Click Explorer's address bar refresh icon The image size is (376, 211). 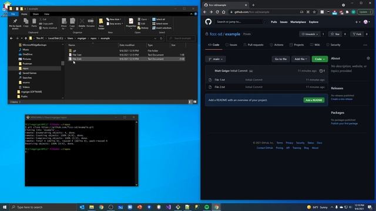pyautogui.click(x=161, y=38)
